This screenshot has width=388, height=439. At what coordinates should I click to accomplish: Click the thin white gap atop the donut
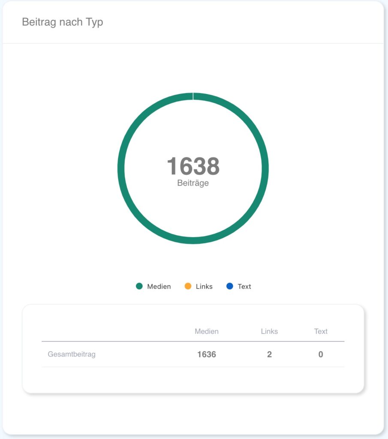point(193,96)
